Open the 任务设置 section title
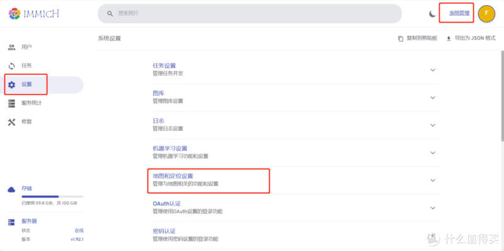This screenshot has height=251, width=504. pyautogui.click(x=164, y=66)
